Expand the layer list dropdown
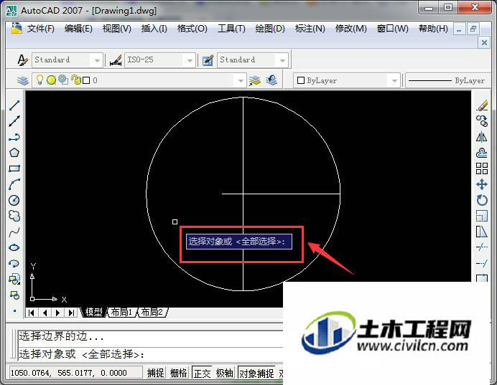This screenshot has width=497, height=385. 241,81
